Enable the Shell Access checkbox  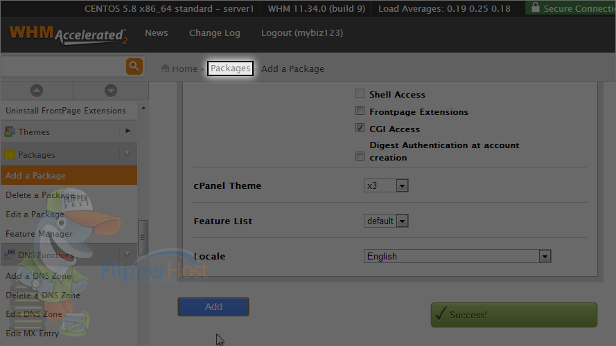point(360,93)
